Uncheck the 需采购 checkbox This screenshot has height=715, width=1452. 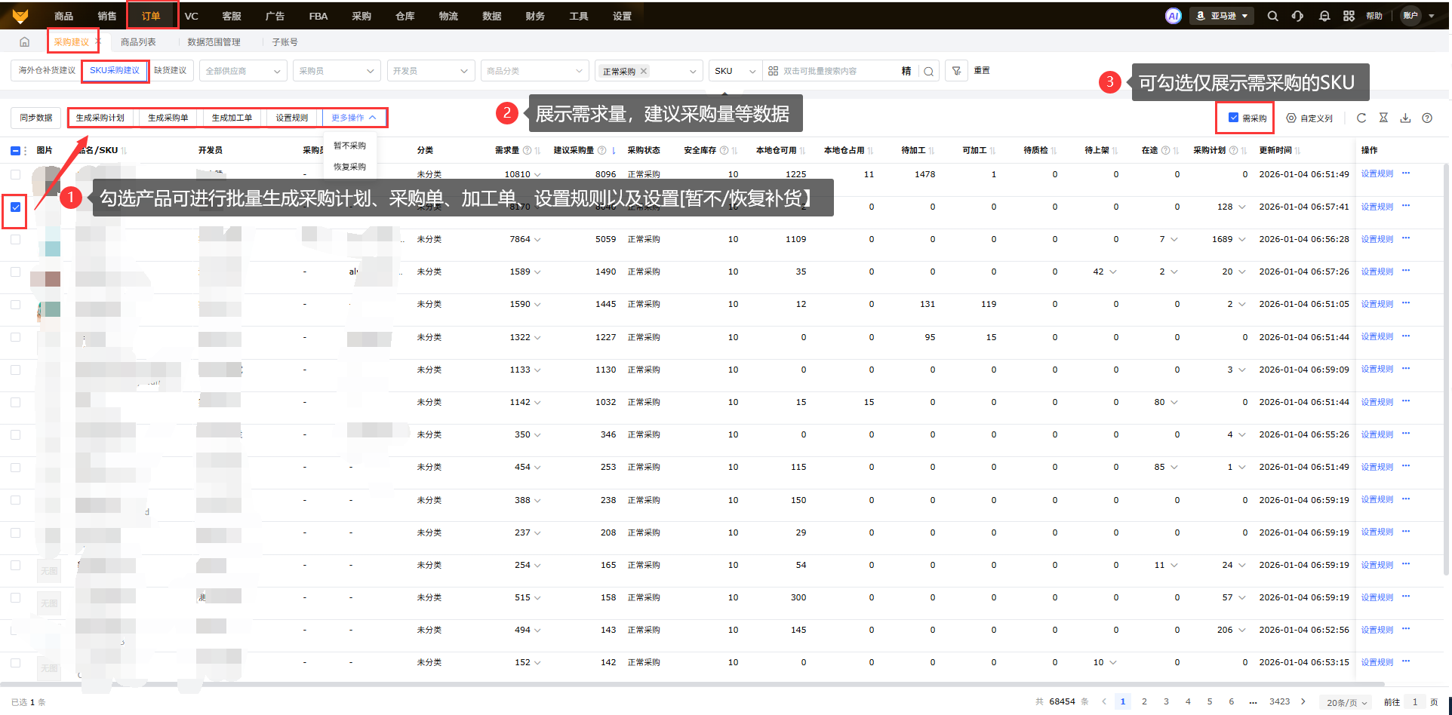pos(1233,118)
